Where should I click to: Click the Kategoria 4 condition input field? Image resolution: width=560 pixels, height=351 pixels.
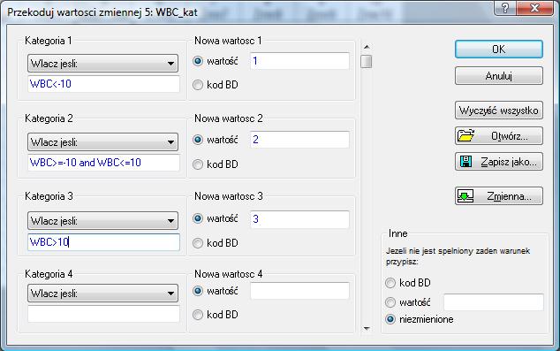(103, 314)
